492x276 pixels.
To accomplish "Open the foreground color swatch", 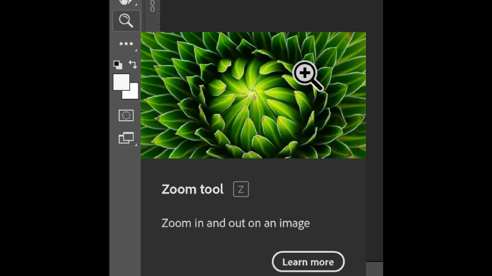I will 120,81.
